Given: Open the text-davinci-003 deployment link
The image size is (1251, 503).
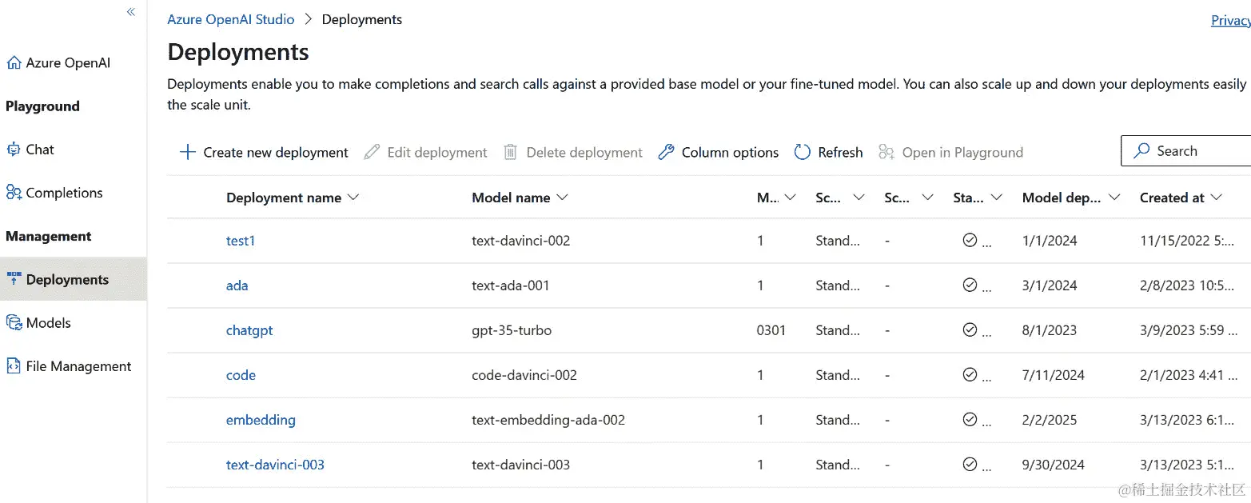Looking at the screenshot, I should tap(275, 465).
